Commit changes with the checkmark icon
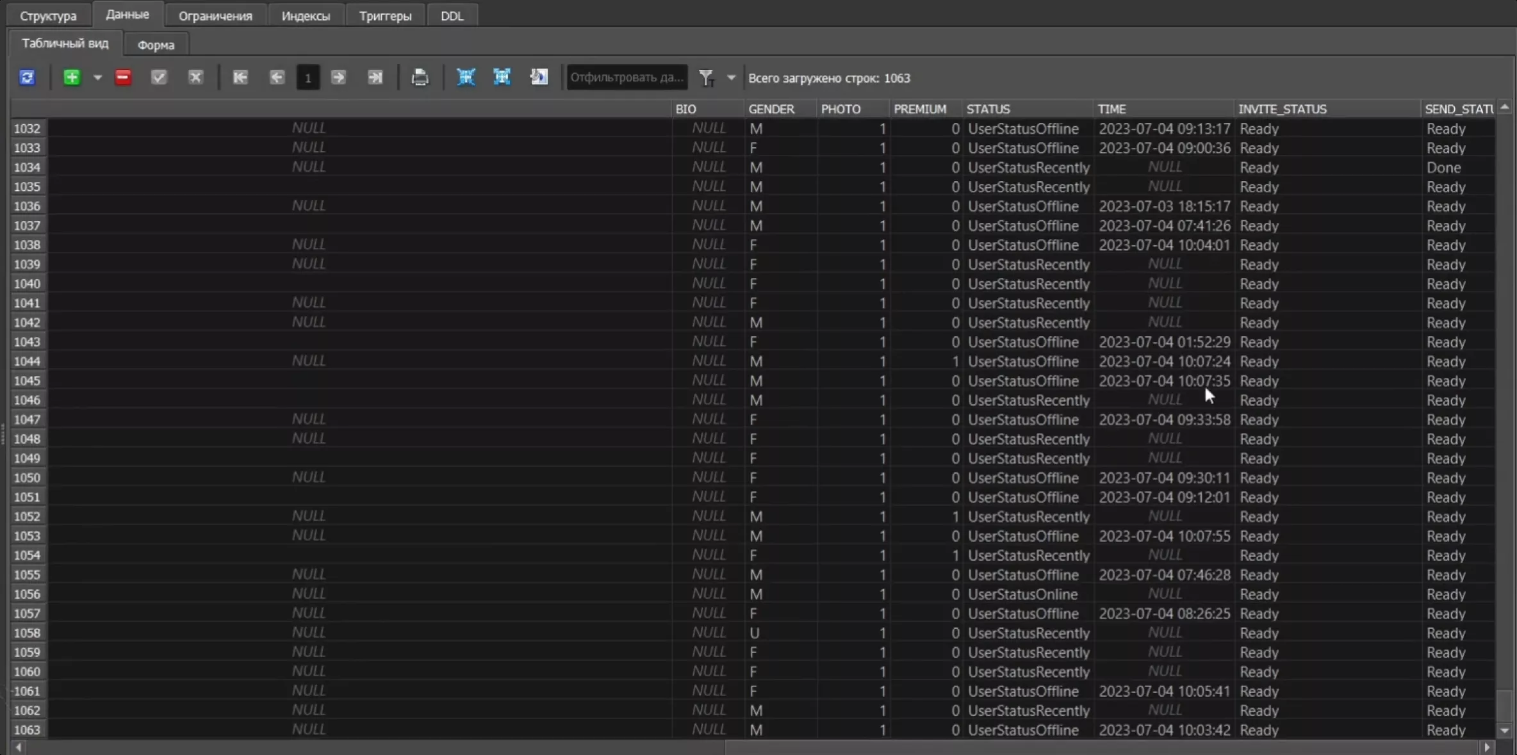This screenshot has height=755, width=1517. click(x=159, y=77)
